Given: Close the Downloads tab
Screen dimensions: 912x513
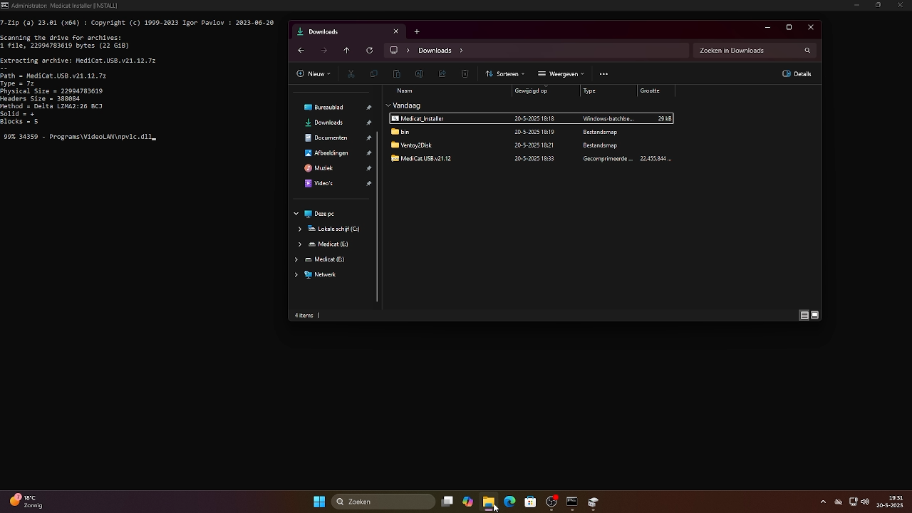Looking at the screenshot, I should (396, 31).
